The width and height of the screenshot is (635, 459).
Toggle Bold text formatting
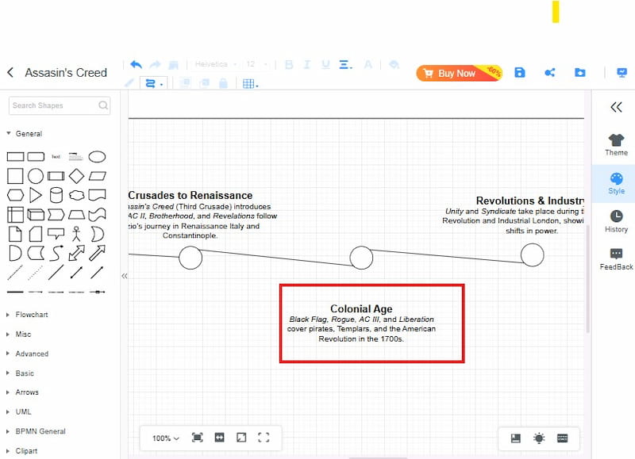[x=289, y=65]
